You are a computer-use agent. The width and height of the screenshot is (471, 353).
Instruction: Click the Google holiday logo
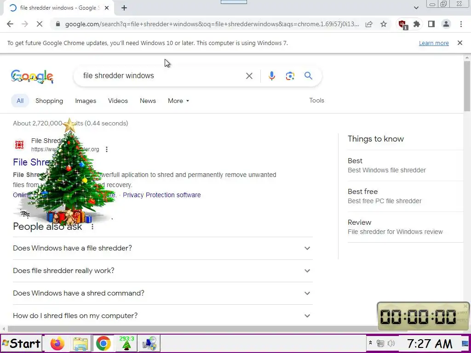click(32, 76)
